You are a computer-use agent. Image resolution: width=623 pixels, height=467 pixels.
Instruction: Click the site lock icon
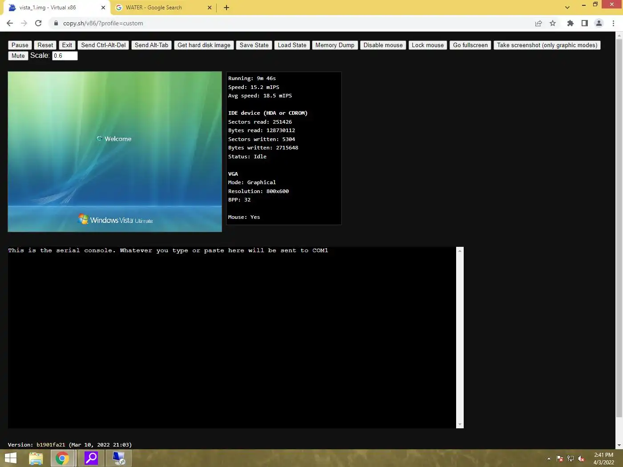tap(56, 23)
